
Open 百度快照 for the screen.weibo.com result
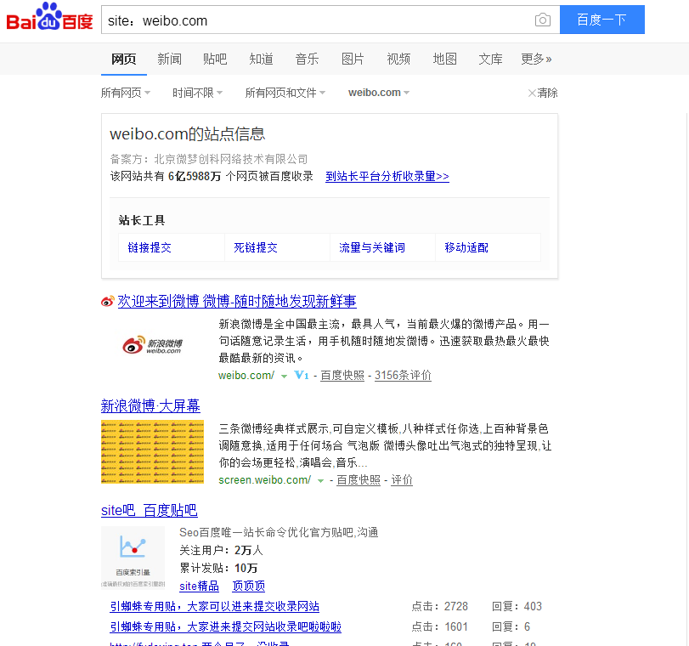359,479
